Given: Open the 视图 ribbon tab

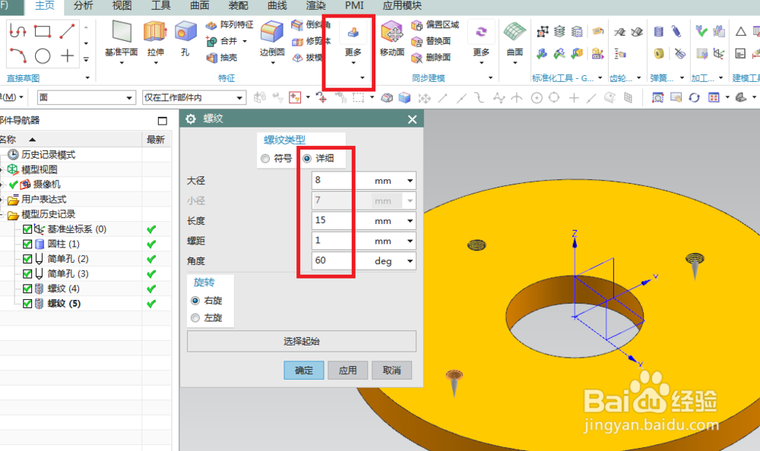Looking at the screenshot, I should (x=122, y=6).
